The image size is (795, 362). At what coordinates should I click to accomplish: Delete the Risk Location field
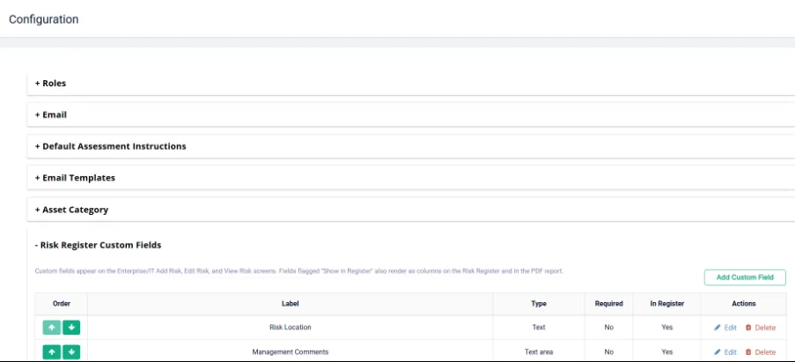click(760, 328)
